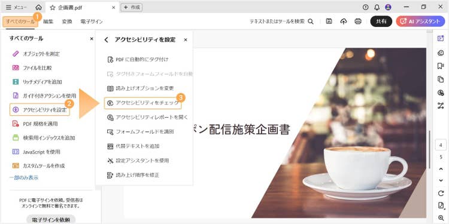The image size is (449, 224).
Task: Go to the Home icon
Action: [38, 7]
